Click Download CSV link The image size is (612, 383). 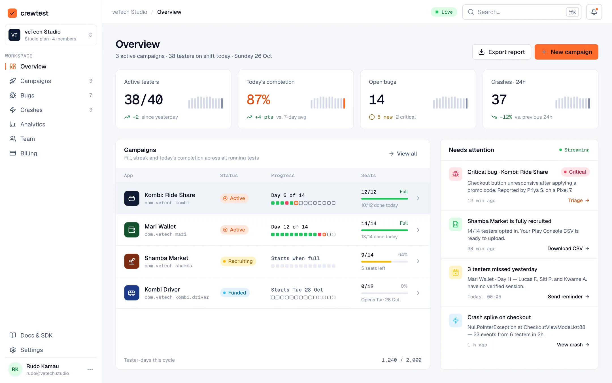568,249
